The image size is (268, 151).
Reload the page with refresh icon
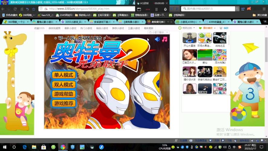pyautogui.click(x=15, y=9)
